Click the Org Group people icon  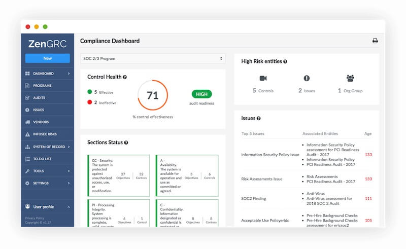point(350,78)
